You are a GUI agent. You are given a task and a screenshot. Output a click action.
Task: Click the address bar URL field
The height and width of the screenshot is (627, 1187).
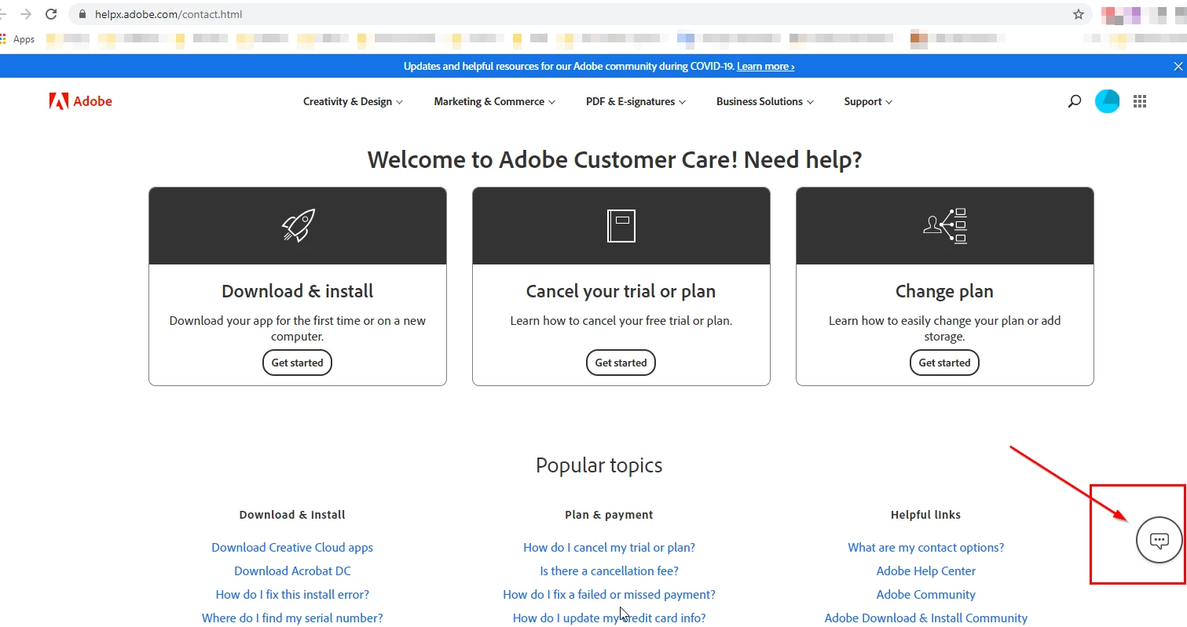581,14
